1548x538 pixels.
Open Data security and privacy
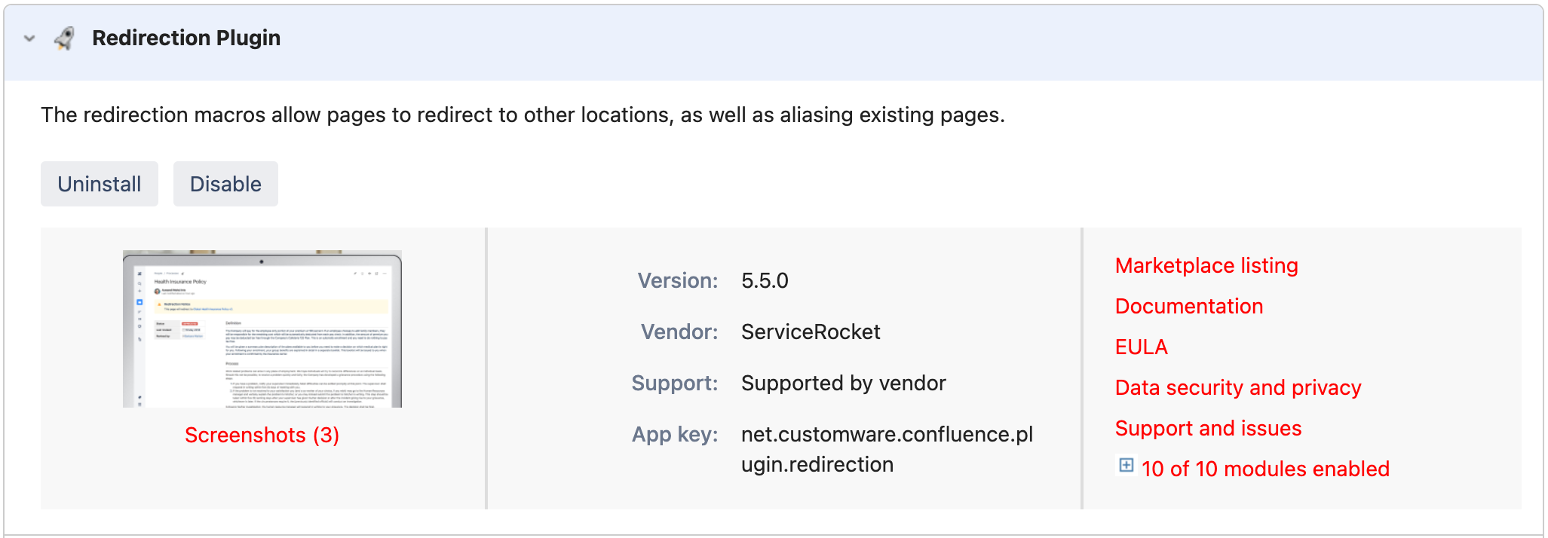(x=1238, y=388)
